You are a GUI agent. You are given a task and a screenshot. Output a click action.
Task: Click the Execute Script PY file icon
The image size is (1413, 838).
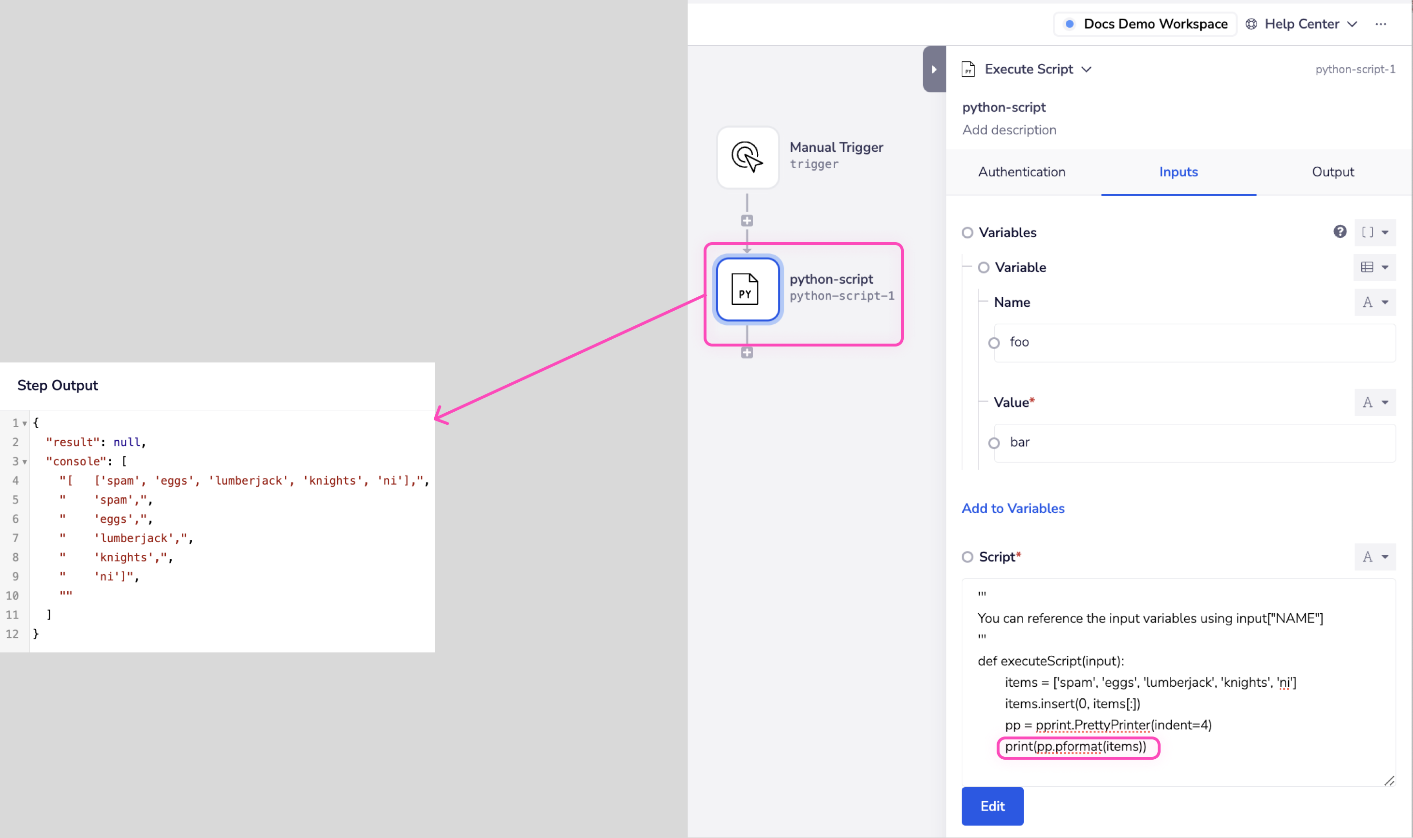coord(968,70)
